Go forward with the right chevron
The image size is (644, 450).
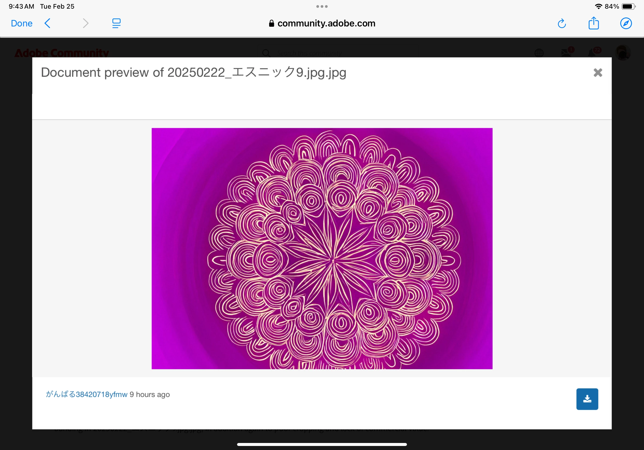click(85, 23)
